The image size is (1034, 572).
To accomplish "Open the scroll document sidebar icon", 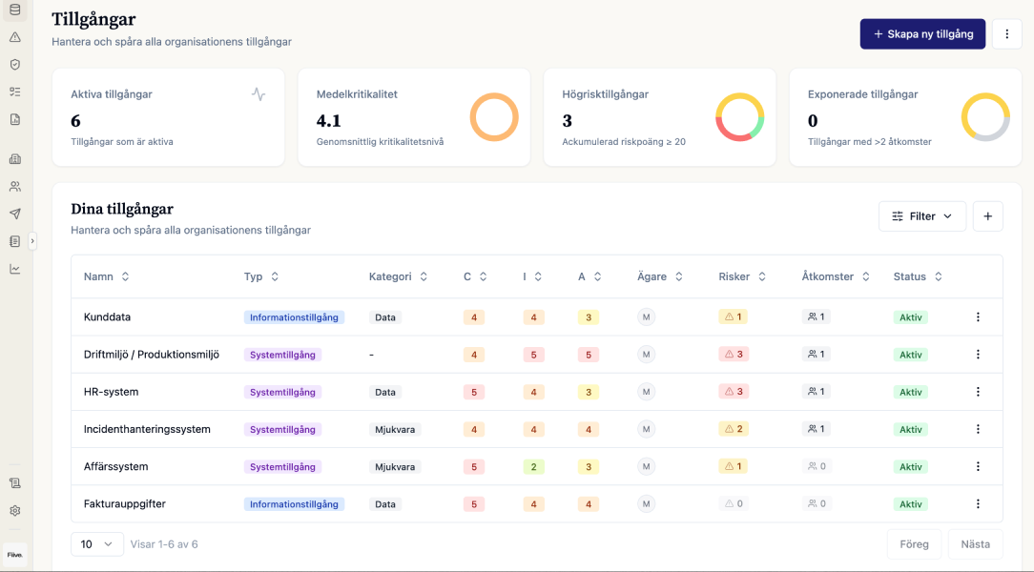I will click(x=15, y=483).
